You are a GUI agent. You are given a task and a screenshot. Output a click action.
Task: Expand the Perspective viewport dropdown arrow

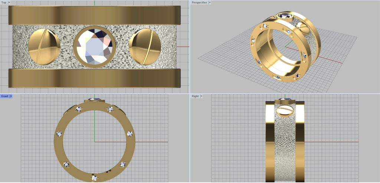point(210,3)
